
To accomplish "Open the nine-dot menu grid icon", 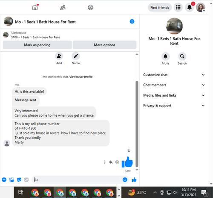I will [178, 7].
